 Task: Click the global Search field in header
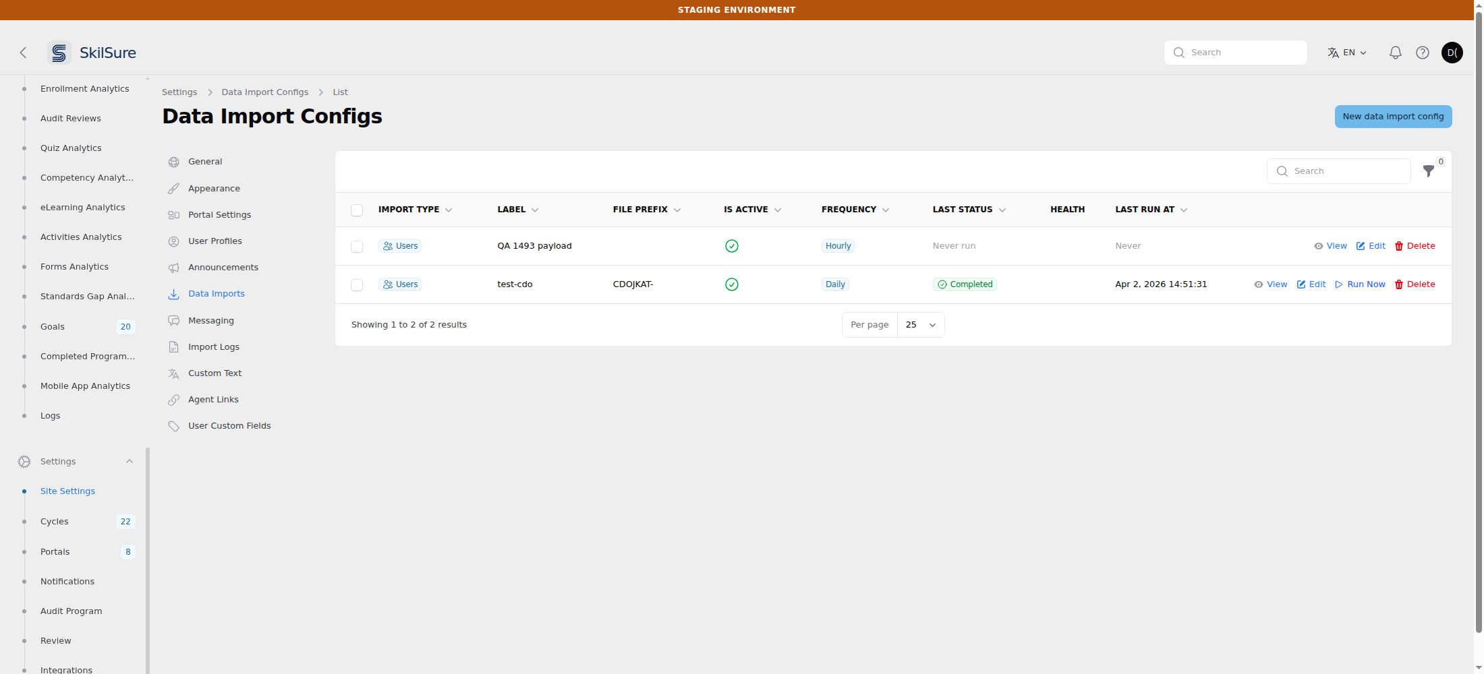click(x=1236, y=53)
